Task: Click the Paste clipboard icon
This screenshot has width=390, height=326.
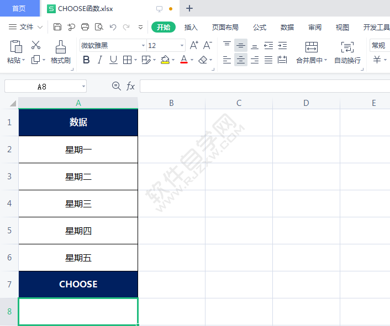Action: [x=16, y=46]
